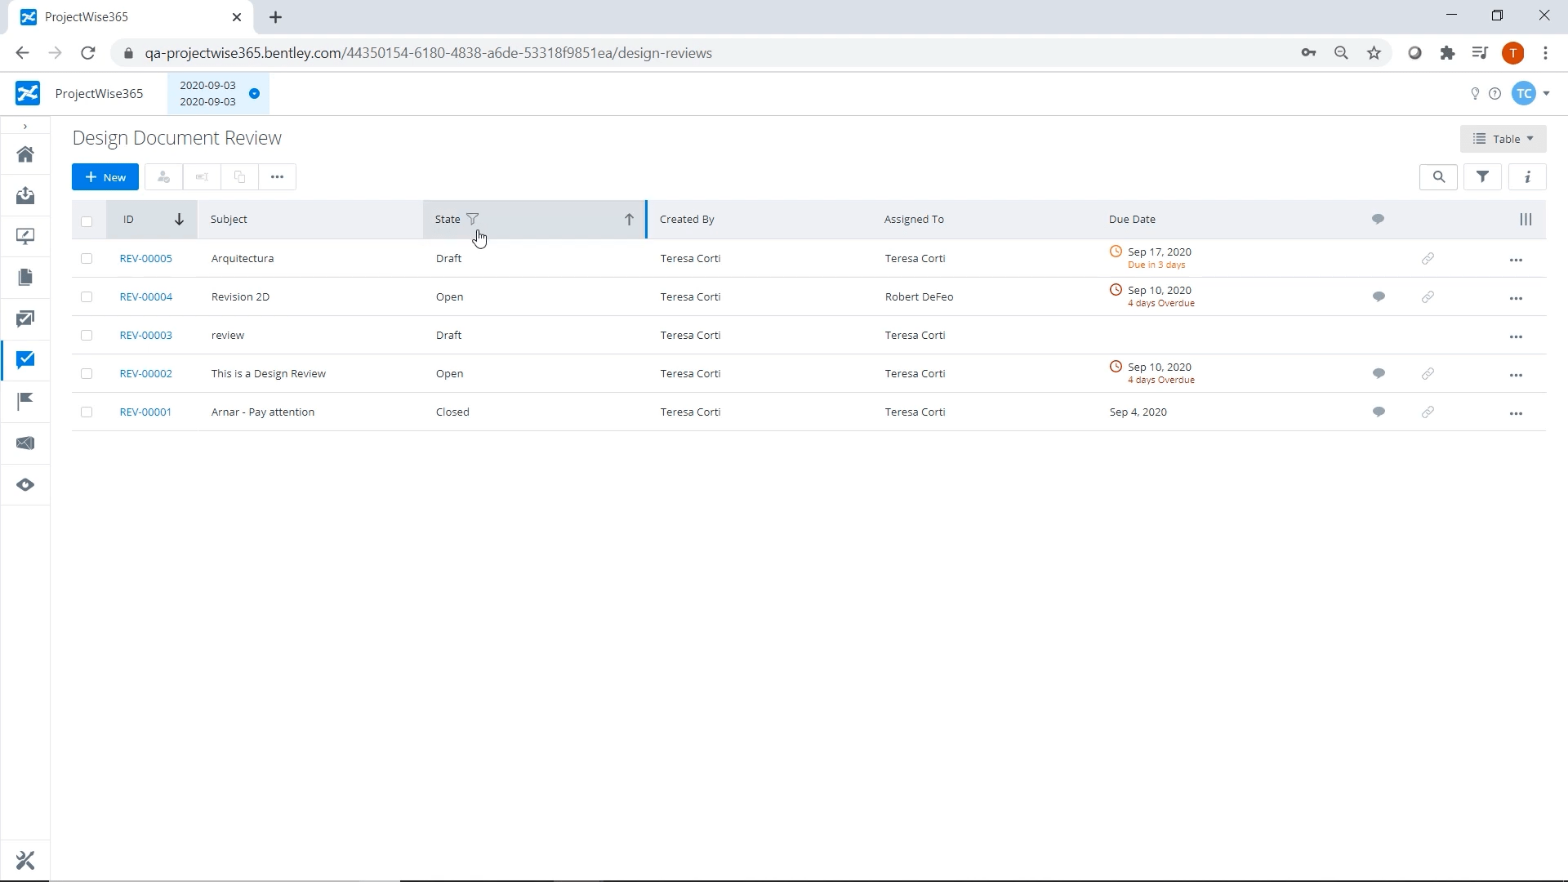Image resolution: width=1568 pixels, height=882 pixels.
Task: Open the home icon in the sidebar
Action: (x=25, y=154)
